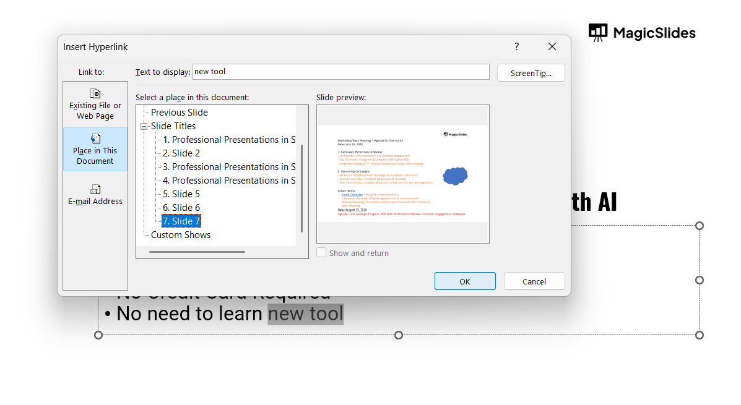Pick slide 1. Professional Presentations
The height and width of the screenshot is (405, 741).
pyautogui.click(x=229, y=140)
